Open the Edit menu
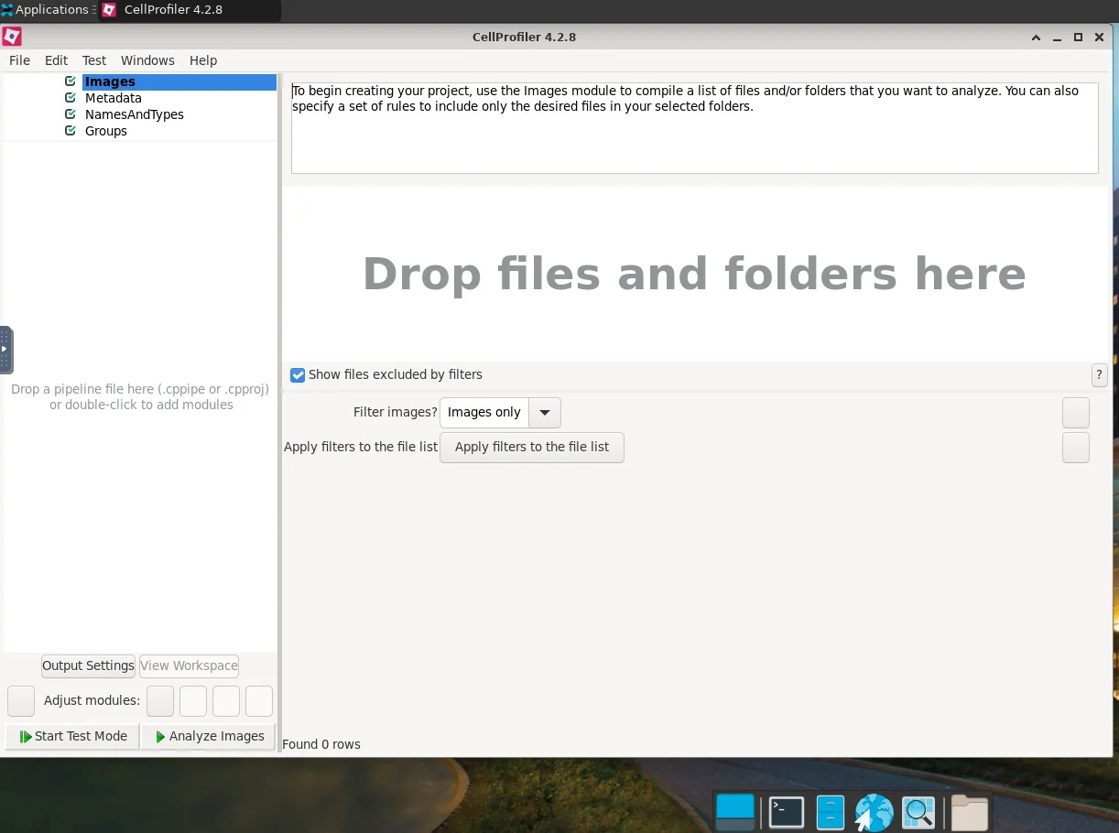 (57, 60)
